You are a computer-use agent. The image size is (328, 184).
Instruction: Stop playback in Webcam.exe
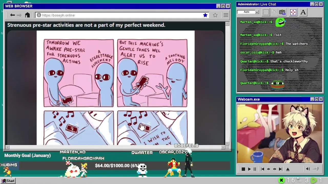point(243,169)
